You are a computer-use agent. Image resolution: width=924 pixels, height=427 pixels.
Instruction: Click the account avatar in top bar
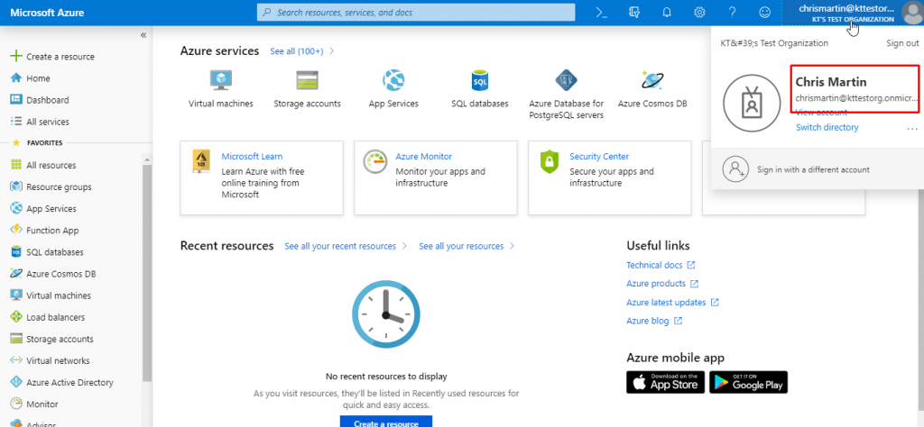click(911, 13)
